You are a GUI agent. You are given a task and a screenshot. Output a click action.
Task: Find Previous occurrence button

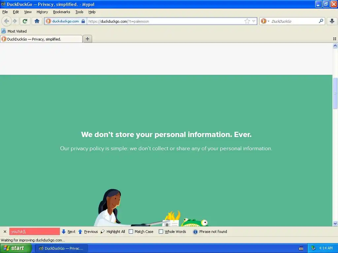pos(88,232)
